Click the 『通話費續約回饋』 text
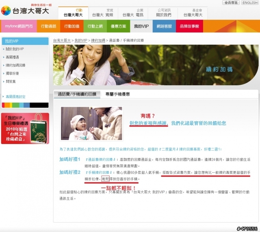 click(x=100, y=159)
